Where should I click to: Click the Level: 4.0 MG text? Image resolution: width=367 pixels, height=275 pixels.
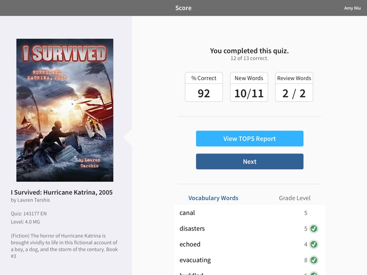pyautogui.click(x=25, y=222)
